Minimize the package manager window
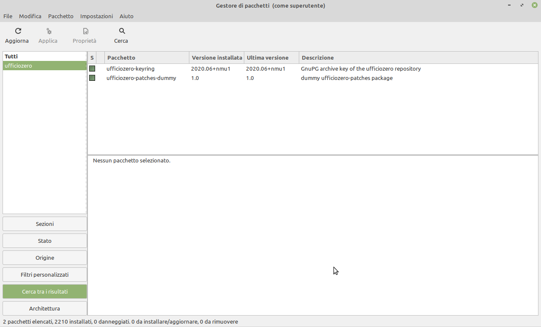 (510, 5)
